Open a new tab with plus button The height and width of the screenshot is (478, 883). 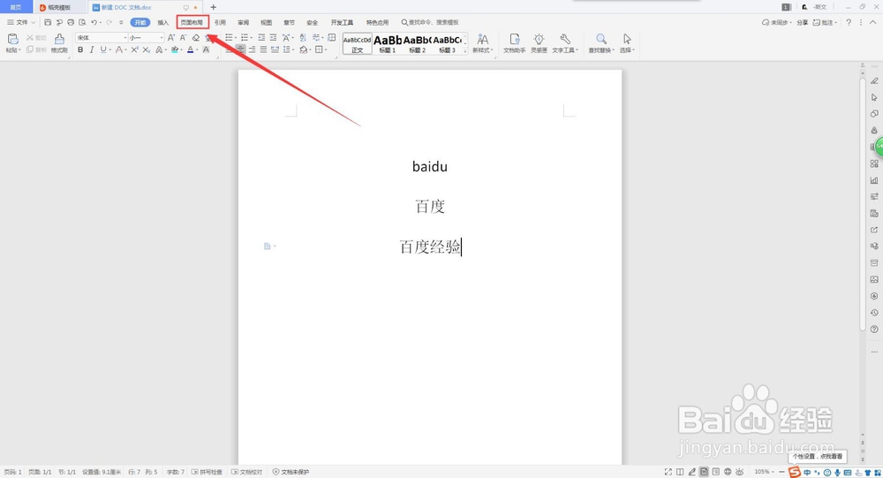tap(214, 7)
